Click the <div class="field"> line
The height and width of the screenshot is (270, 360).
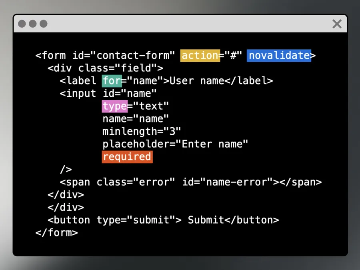tap(105, 68)
